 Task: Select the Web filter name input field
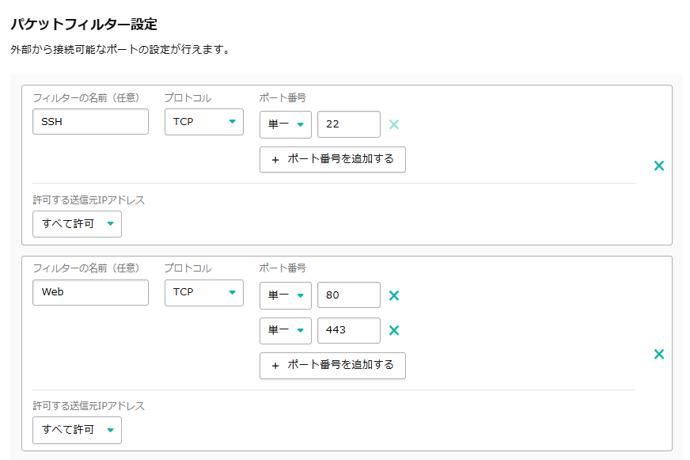90,292
